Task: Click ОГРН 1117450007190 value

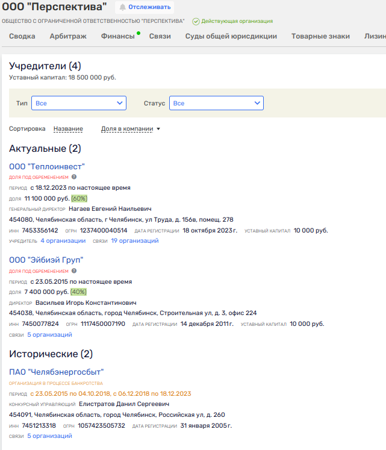Action: click(103, 323)
